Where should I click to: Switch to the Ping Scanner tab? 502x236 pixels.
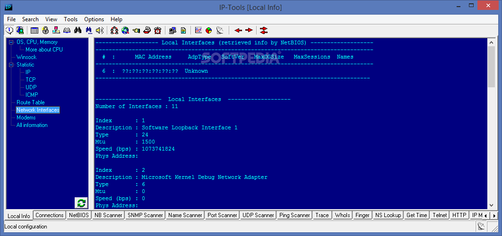[x=294, y=215]
